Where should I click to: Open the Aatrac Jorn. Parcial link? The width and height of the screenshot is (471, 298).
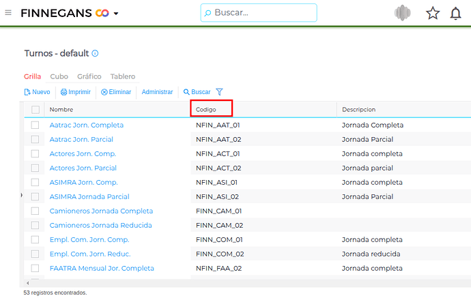[x=81, y=139]
